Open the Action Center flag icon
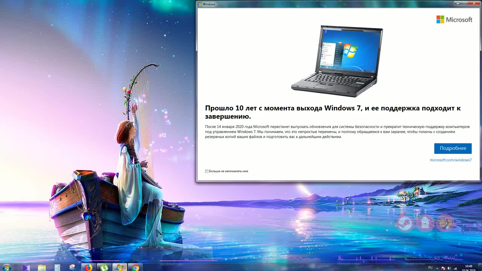This screenshot has height=271, width=482. pyautogui.click(x=443, y=268)
